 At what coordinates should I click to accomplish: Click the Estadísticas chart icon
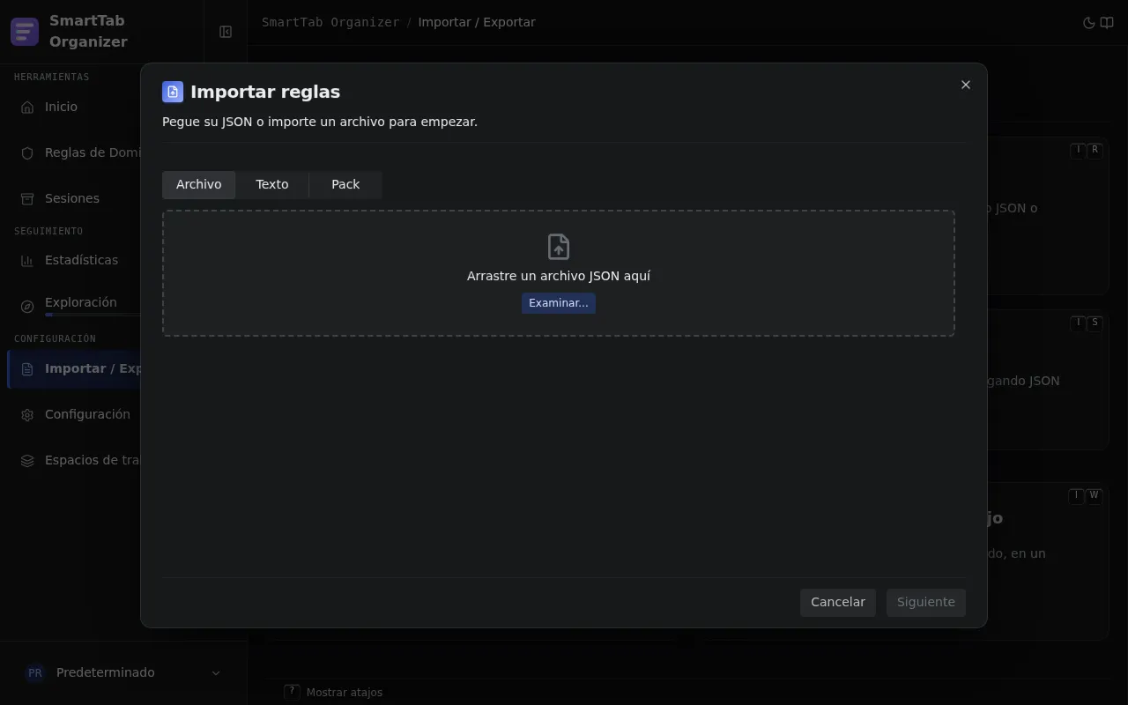pyautogui.click(x=27, y=260)
